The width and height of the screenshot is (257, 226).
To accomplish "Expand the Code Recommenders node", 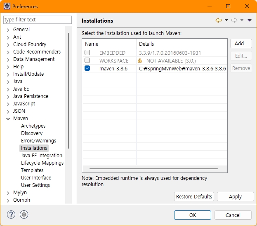I will (8, 52).
